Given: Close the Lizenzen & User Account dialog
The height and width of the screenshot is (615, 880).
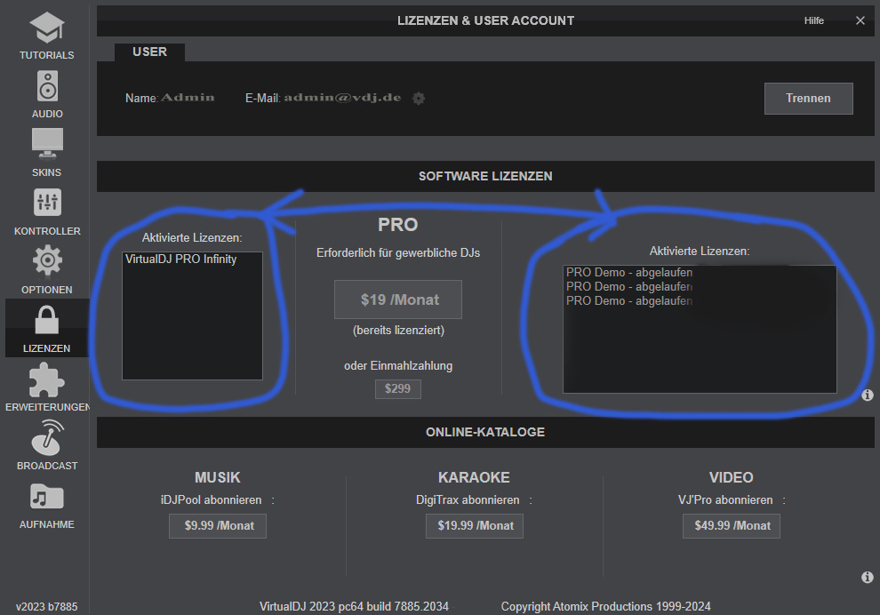Looking at the screenshot, I should [860, 20].
